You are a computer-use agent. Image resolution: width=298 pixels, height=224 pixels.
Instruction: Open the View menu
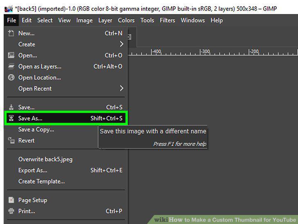64,20
